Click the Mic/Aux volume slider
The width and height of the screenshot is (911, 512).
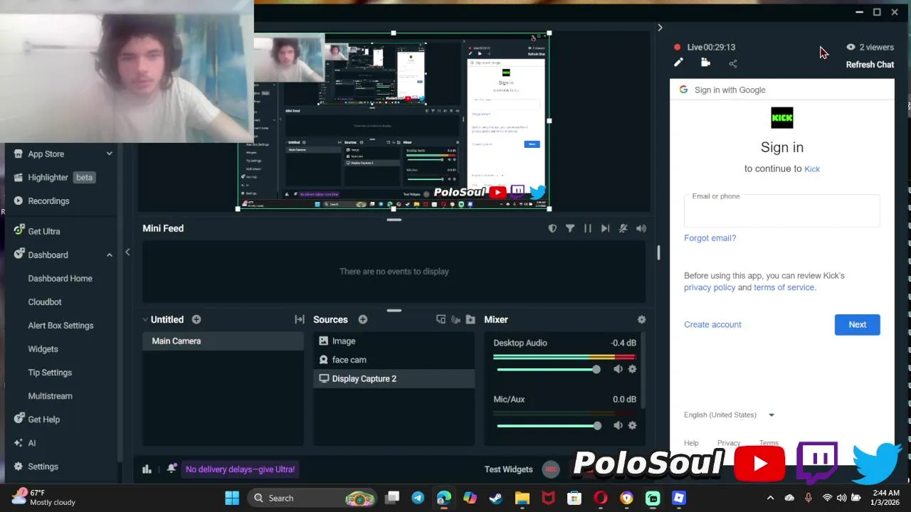pyautogui.click(x=548, y=425)
